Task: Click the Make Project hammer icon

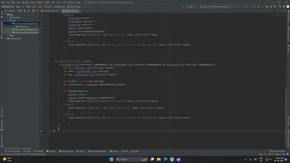Action: 183,6
